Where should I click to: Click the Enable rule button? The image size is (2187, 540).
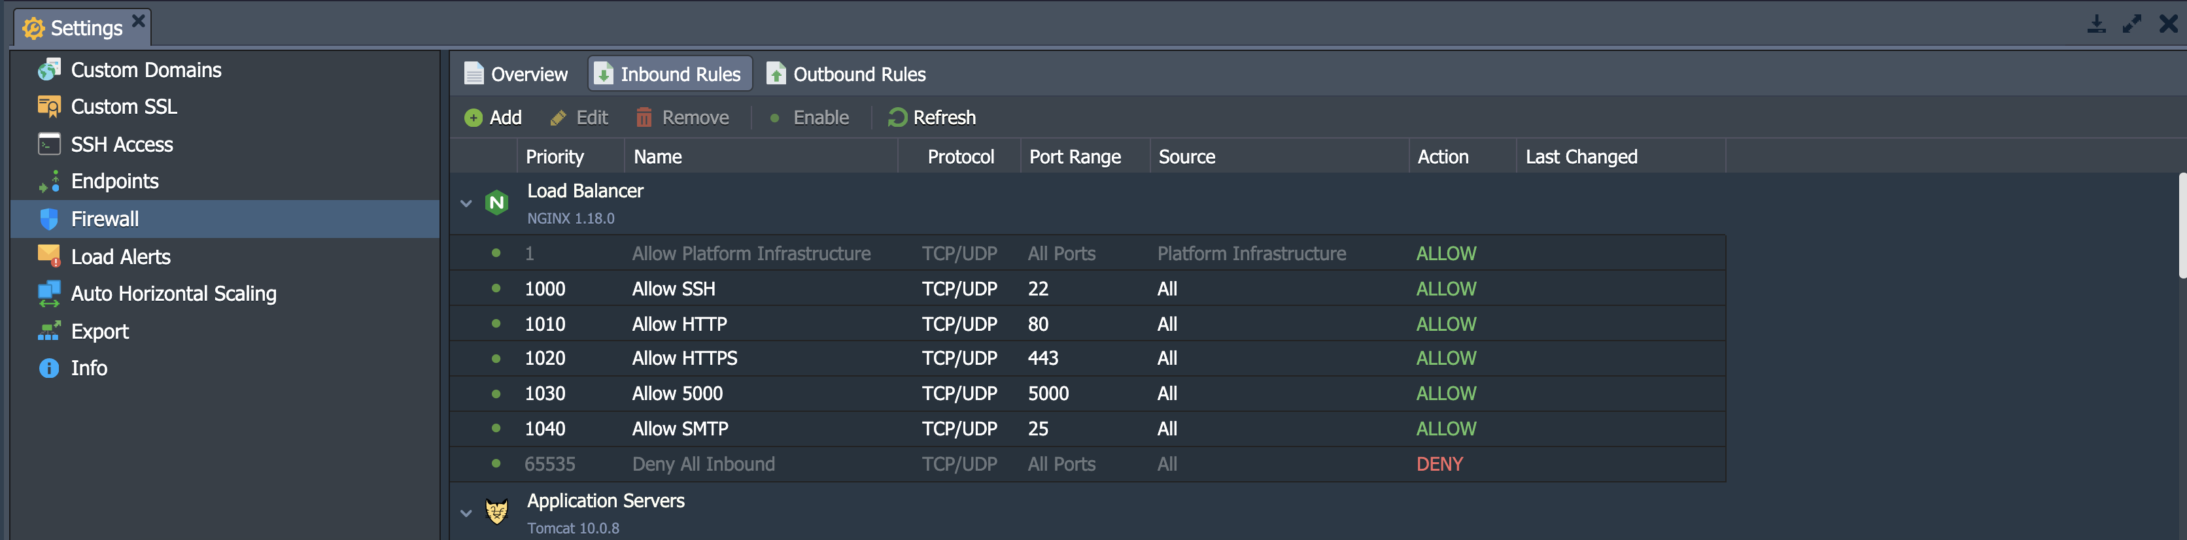808,118
